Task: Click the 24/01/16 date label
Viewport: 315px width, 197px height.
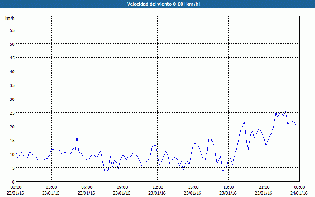Action: click(299, 193)
